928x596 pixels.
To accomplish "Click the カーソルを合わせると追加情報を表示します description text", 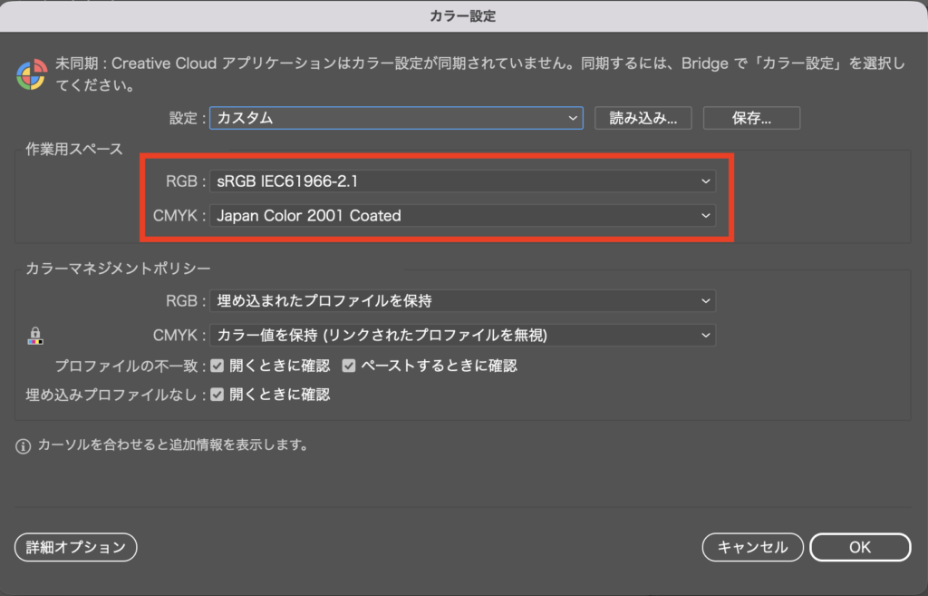I will (x=172, y=445).
